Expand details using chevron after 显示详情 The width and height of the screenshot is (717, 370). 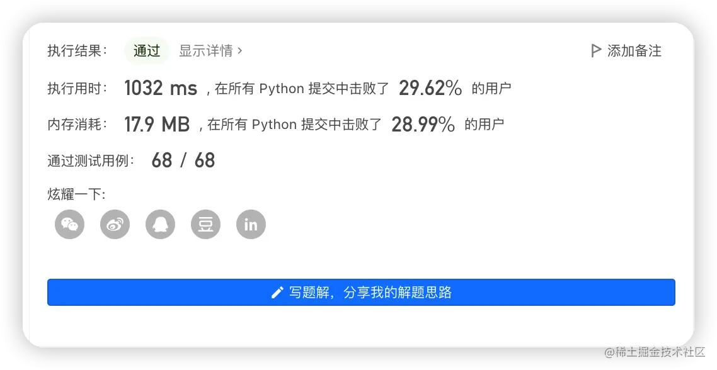click(240, 51)
